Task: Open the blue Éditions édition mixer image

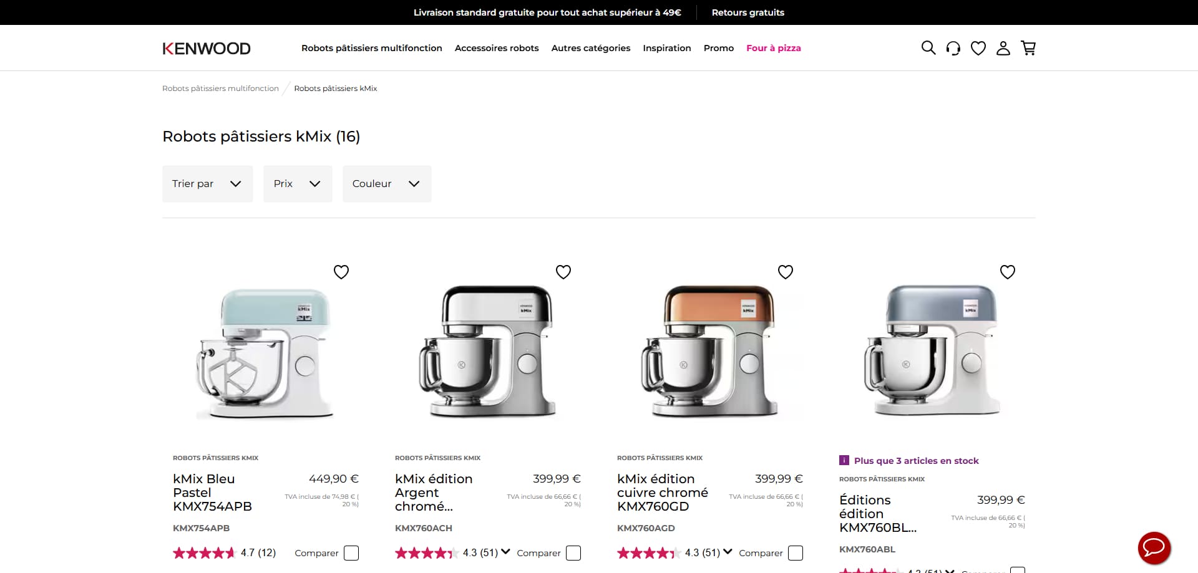Action: [932, 351]
